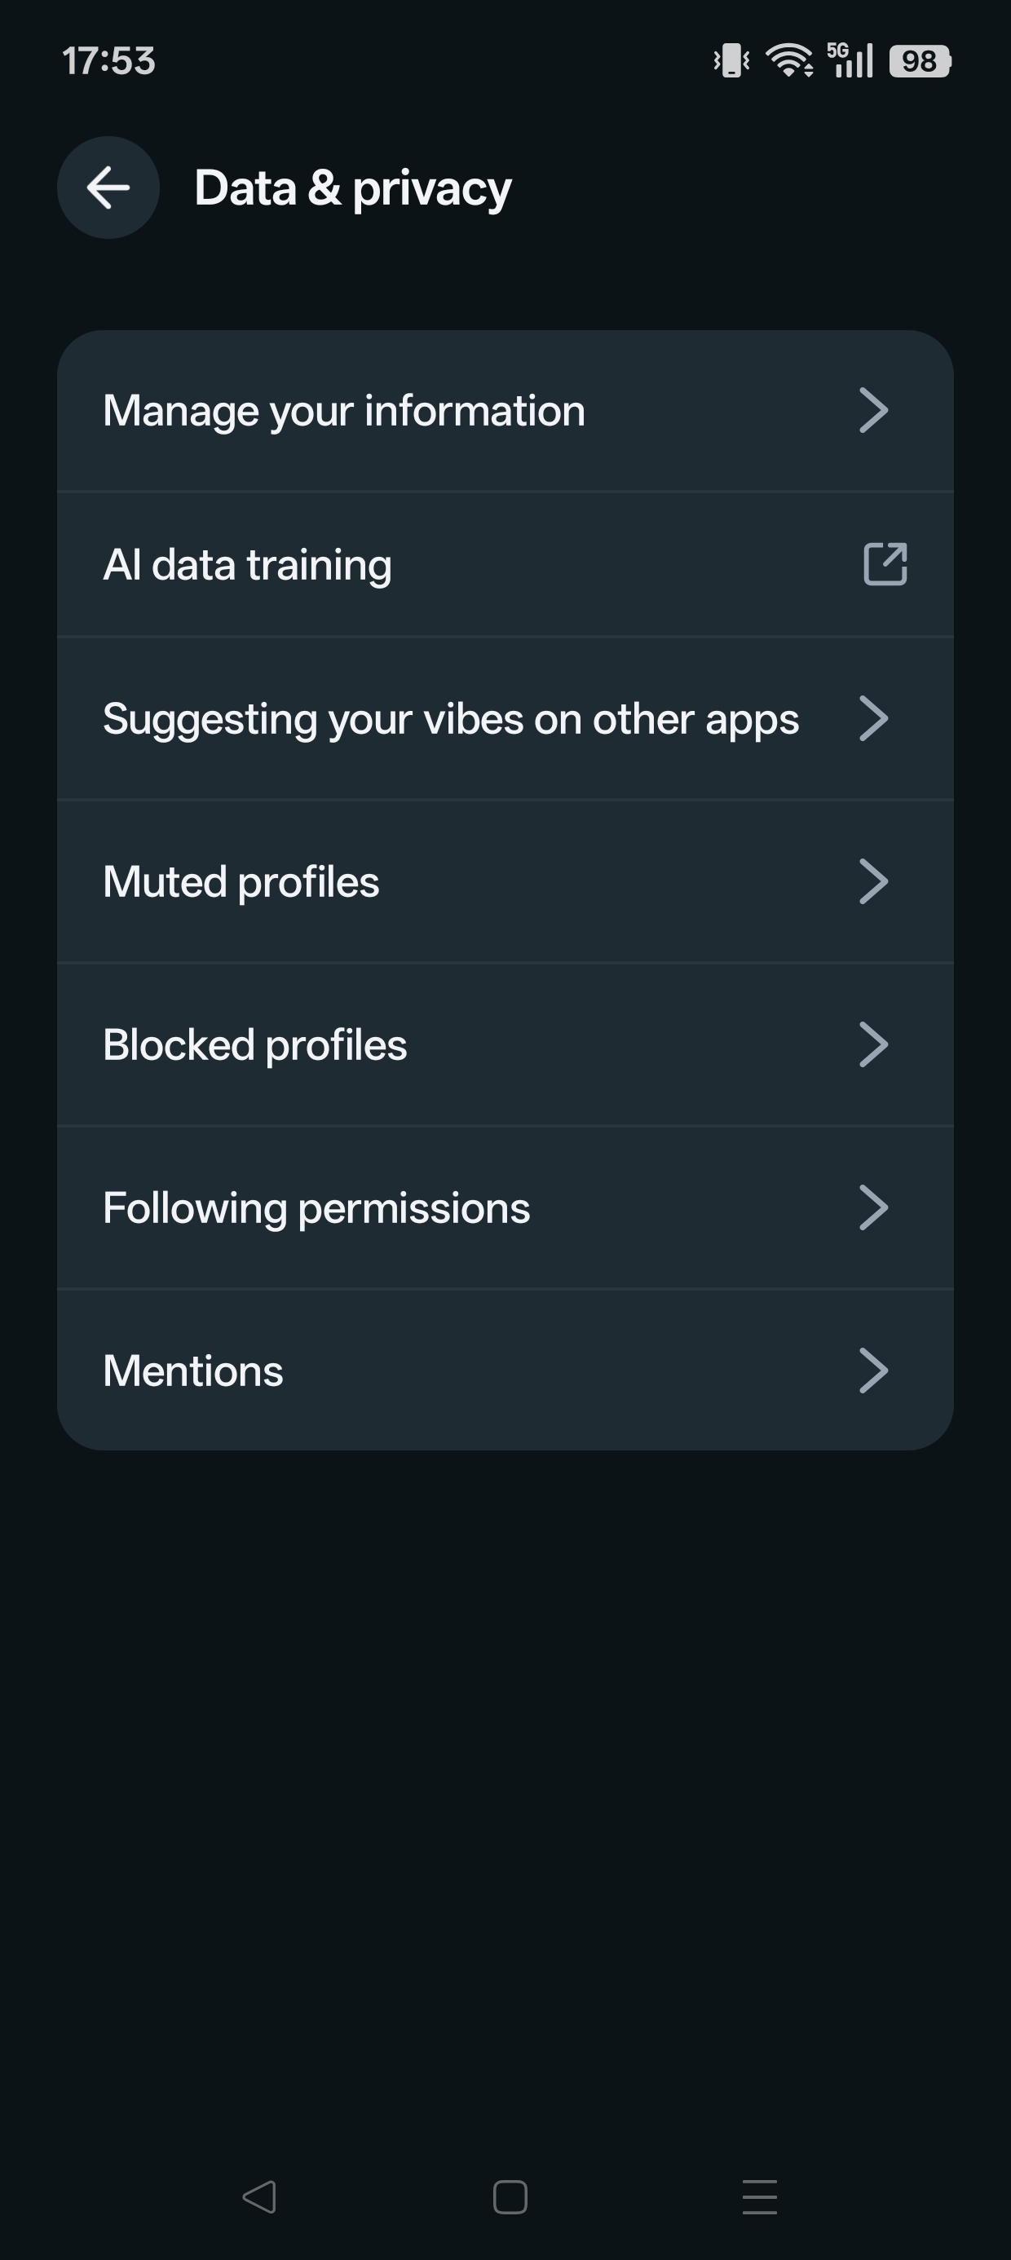Tap the Data & privacy page title
The image size is (1011, 2260).
[353, 188]
